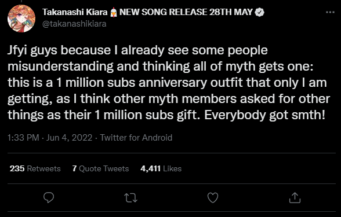Click the Jfyi guys opening words
Viewport: 341px width, 217px height.
[x=32, y=50]
